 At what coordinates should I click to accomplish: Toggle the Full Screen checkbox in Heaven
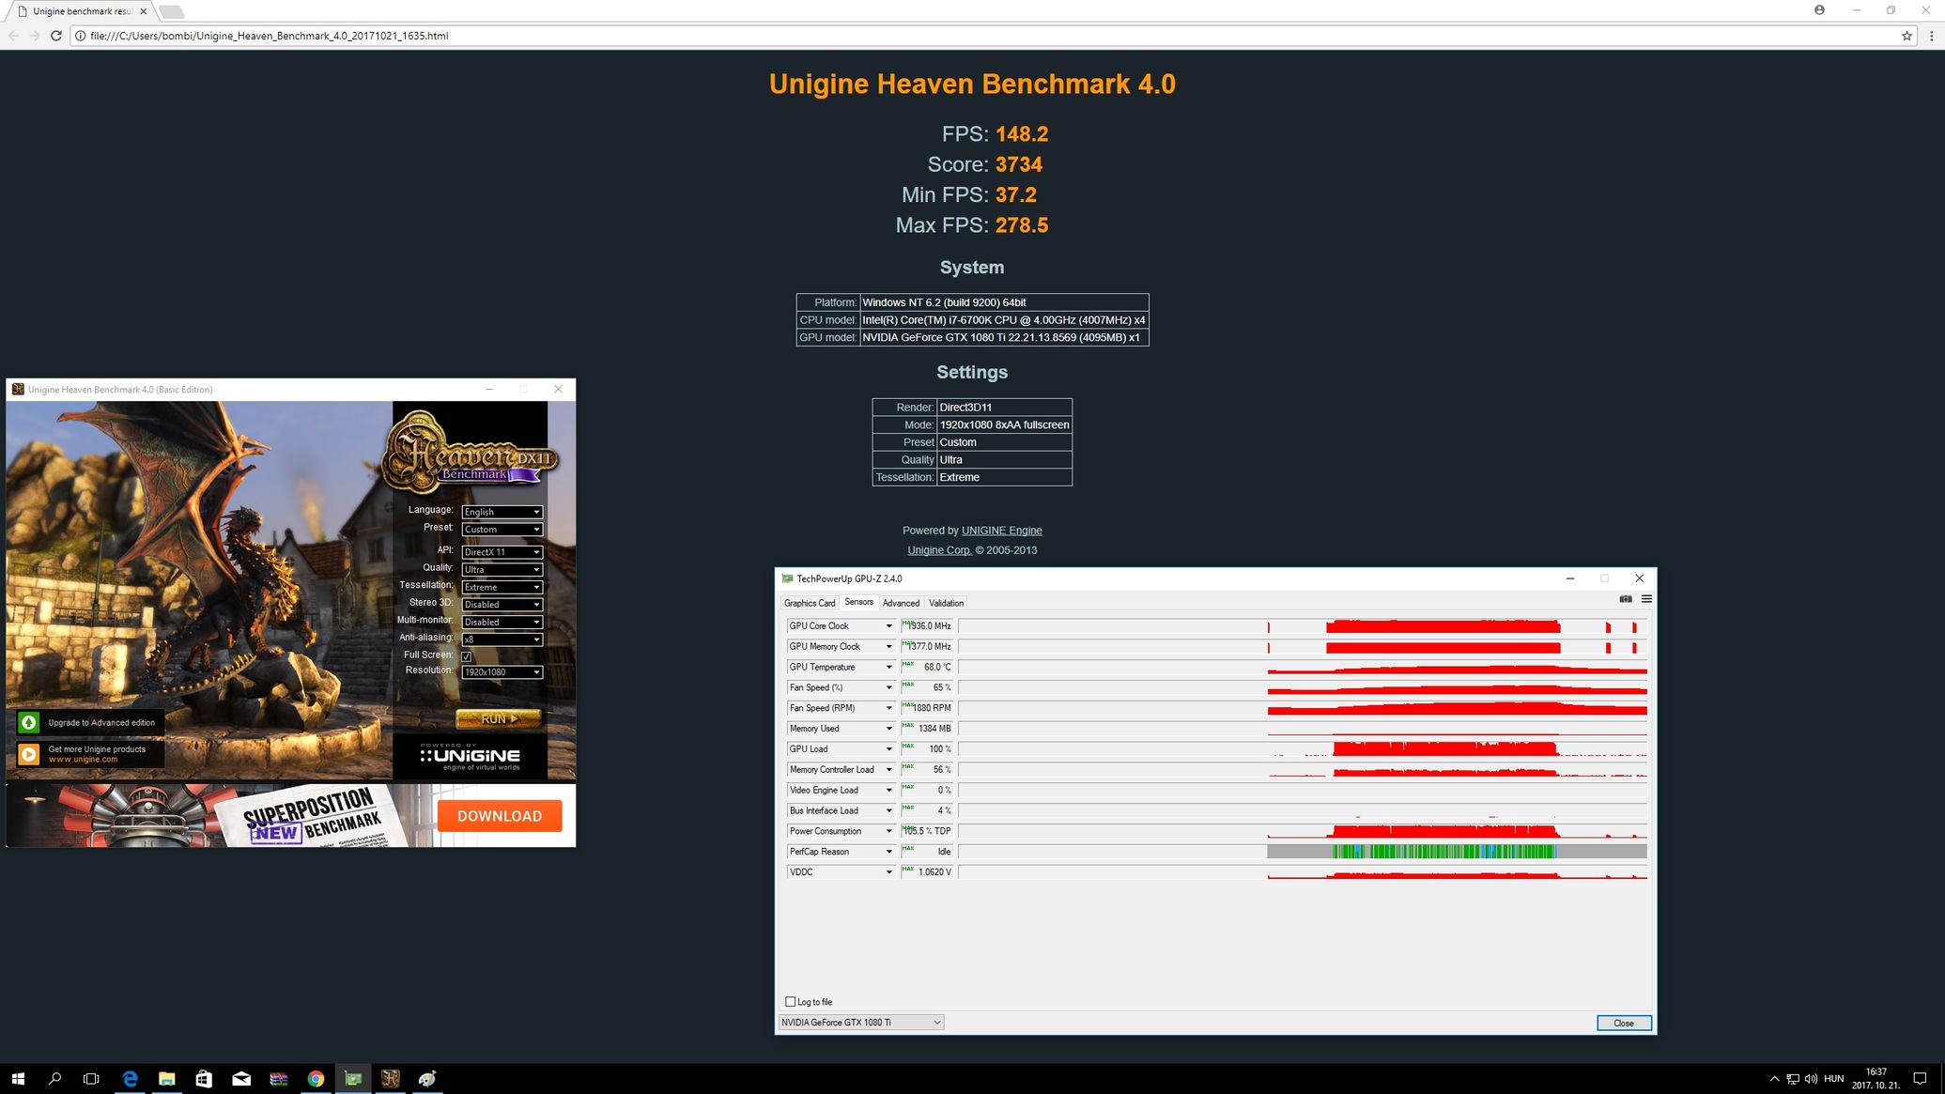(x=467, y=656)
